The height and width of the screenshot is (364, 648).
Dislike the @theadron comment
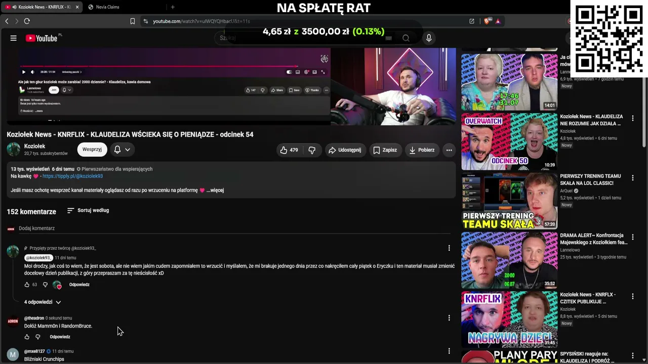pyautogui.click(x=37, y=337)
